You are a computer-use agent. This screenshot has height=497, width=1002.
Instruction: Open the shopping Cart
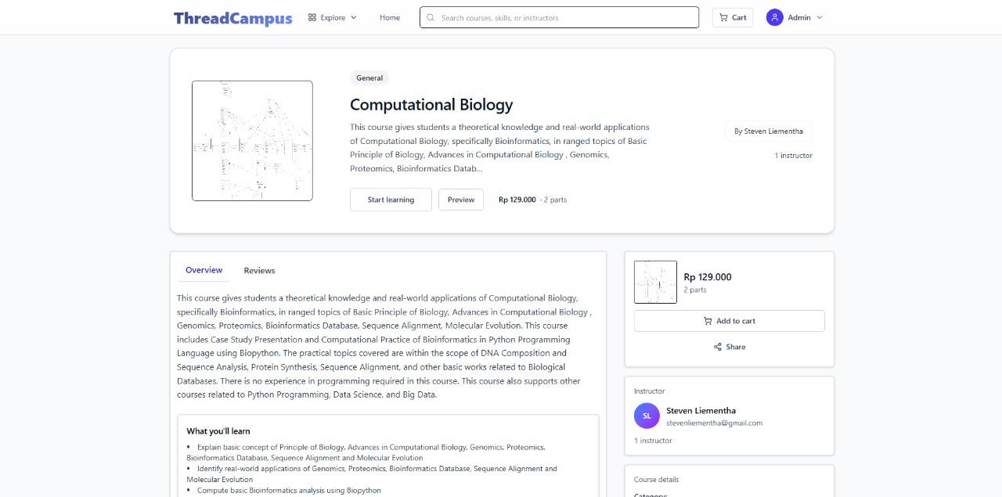[x=733, y=17]
